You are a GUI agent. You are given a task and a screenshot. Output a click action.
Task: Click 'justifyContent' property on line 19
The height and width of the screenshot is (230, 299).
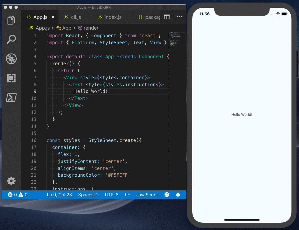77,161
